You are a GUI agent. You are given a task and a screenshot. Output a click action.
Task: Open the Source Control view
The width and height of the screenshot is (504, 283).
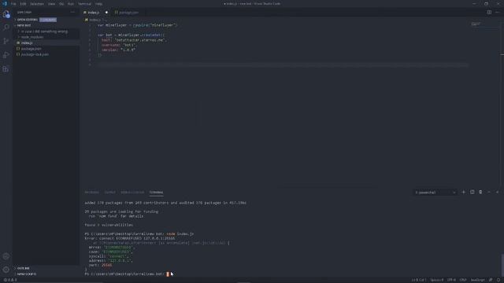[x=6, y=41]
